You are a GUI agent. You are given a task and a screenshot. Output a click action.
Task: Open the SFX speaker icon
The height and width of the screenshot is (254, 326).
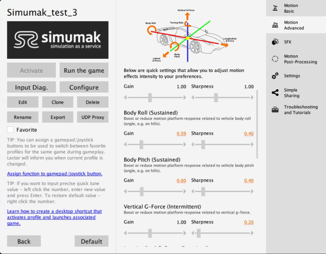(x=275, y=42)
